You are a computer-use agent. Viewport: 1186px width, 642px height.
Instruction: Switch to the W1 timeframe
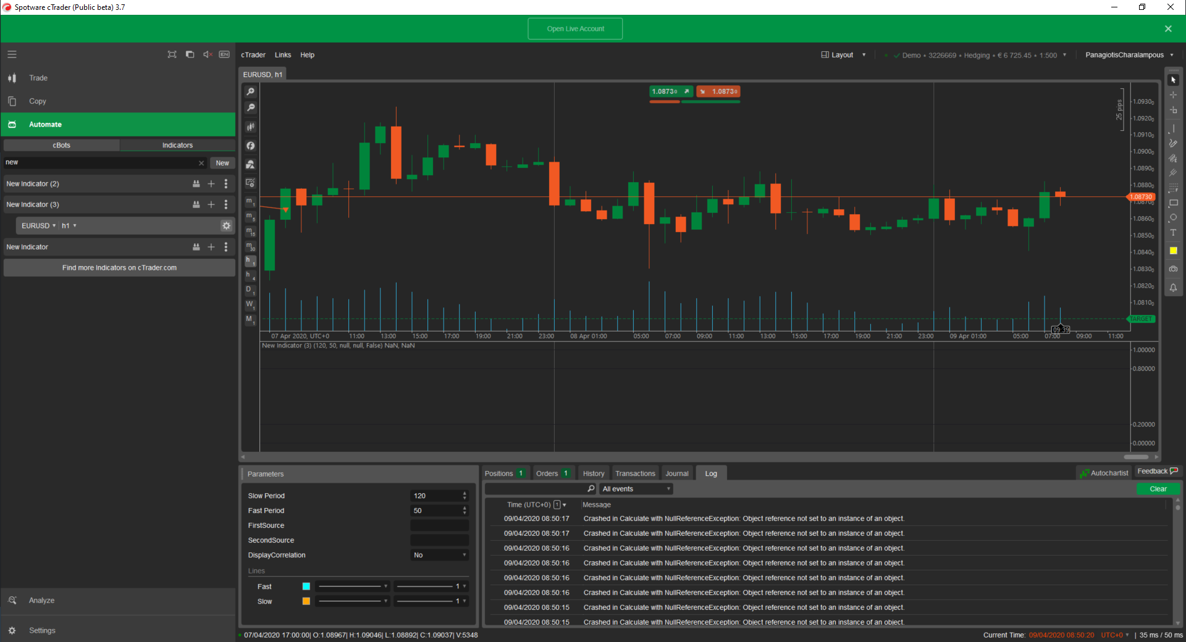(x=250, y=305)
